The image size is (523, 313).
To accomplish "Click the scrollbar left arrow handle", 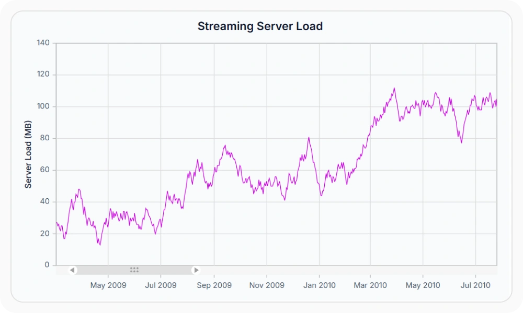I will pyautogui.click(x=72, y=270).
